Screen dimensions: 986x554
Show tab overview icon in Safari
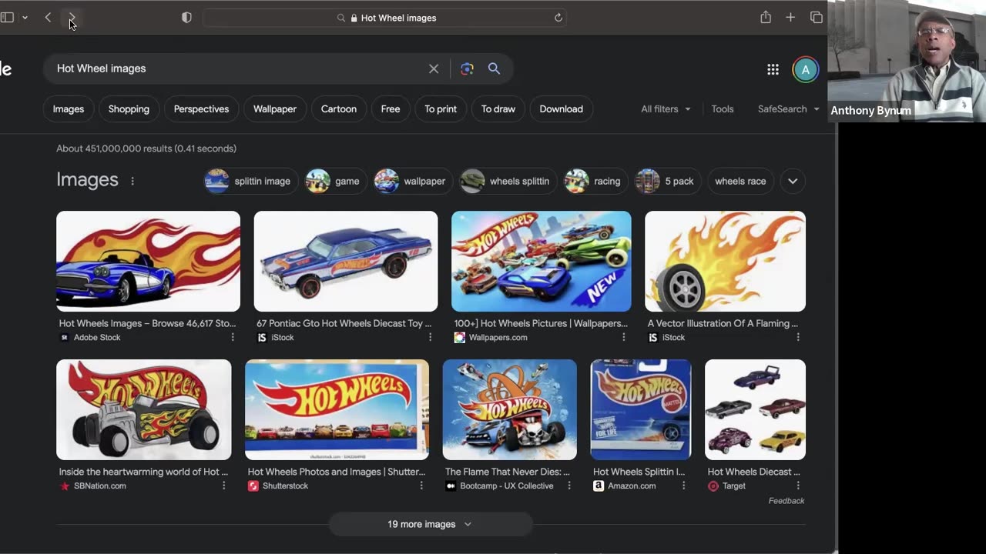[817, 18]
